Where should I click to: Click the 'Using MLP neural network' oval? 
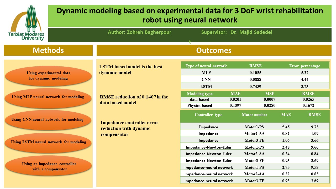pyautogui.click(x=48, y=97)
